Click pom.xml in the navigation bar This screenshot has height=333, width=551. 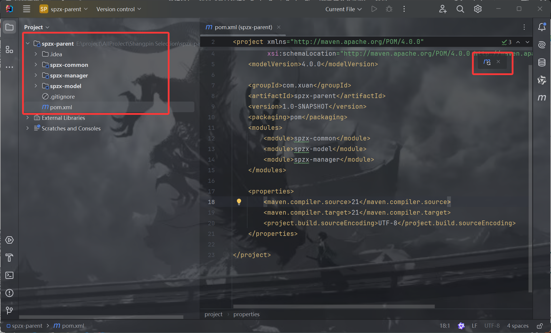(x=69, y=326)
